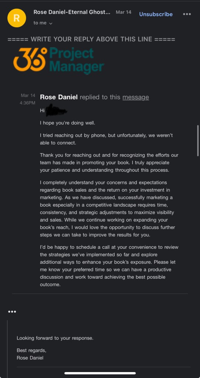This screenshot has height=378, width=200.
Task: Tap the yellow R sender avatar
Action: [17, 18]
